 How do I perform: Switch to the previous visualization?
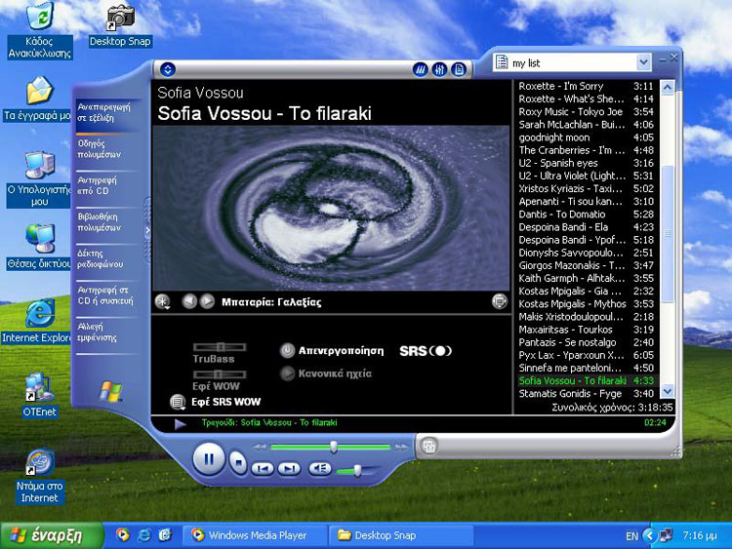(x=189, y=301)
